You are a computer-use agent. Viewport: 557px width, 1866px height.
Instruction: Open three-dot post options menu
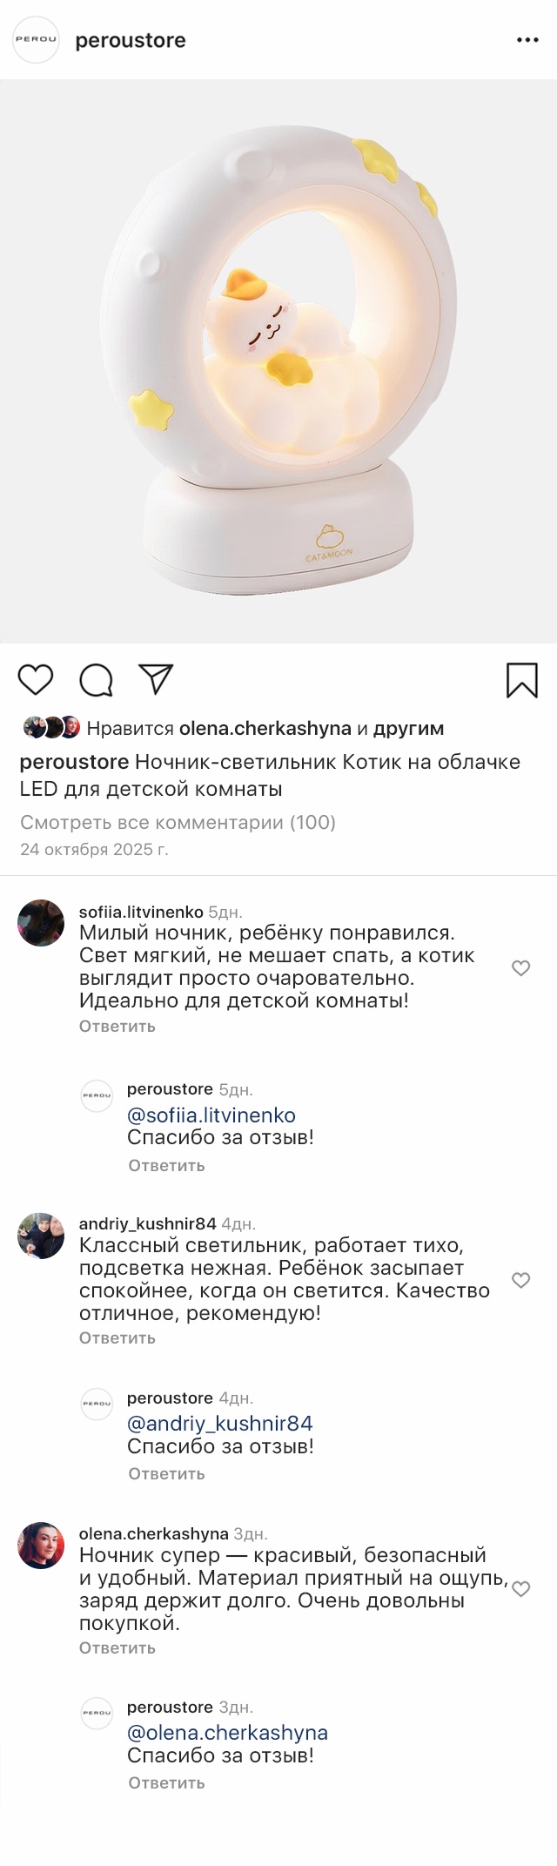tap(527, 40)
